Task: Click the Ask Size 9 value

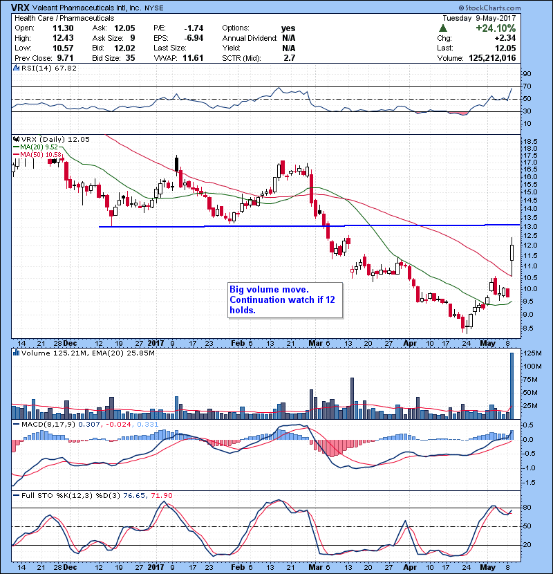Action: tap(133, 38)
